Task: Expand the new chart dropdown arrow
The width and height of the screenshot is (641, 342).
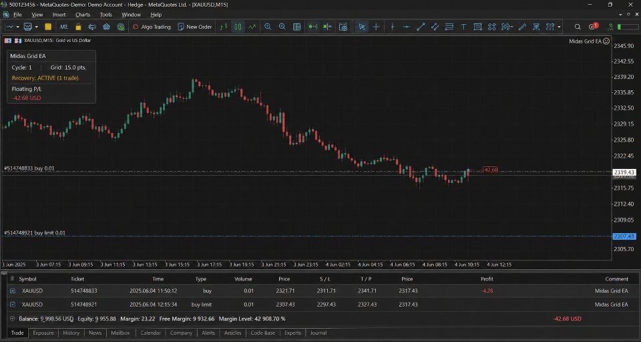Action: point(17,27)
